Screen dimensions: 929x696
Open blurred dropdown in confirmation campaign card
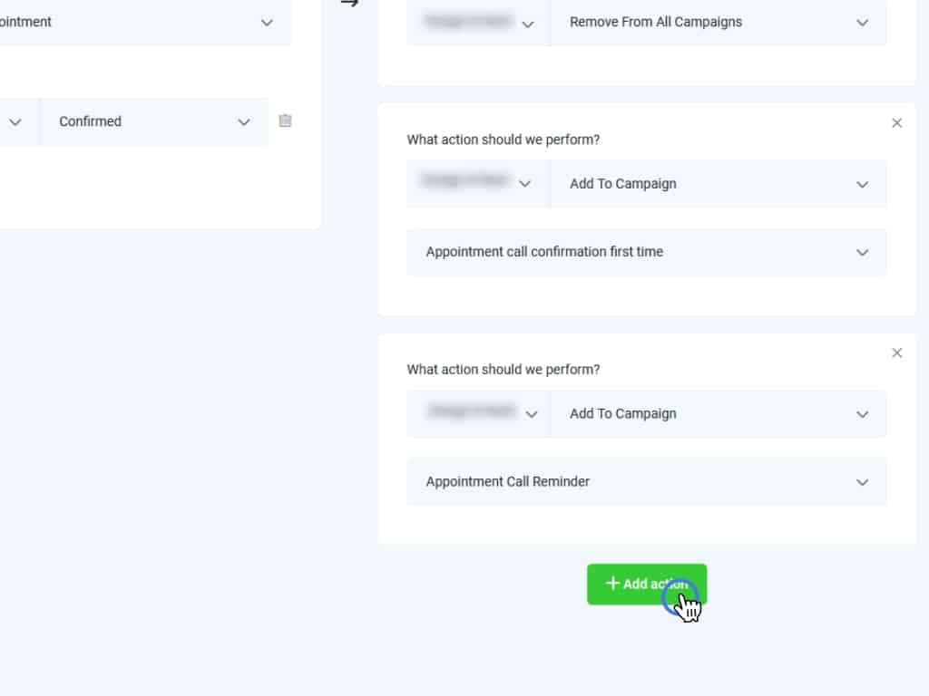click(x=477, y=184)
